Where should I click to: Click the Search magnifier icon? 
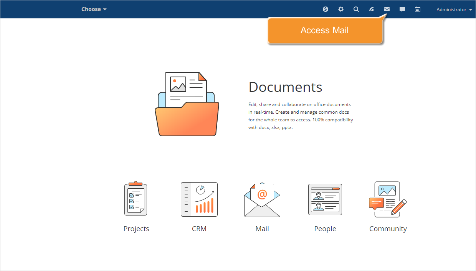[x=356, y=9]
